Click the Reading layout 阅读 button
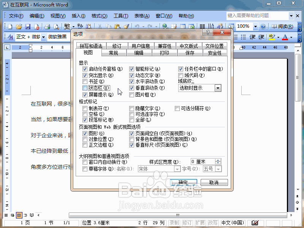The height and width of the screenshot is (228, 304). (282, 26)
